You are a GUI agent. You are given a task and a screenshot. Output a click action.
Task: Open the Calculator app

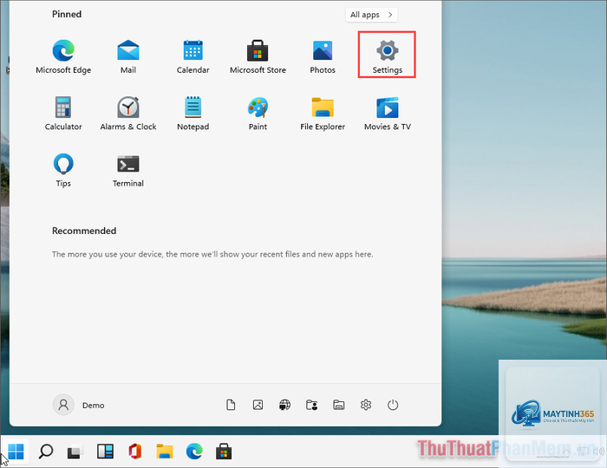pyautogui.click(x=63, y=114)
